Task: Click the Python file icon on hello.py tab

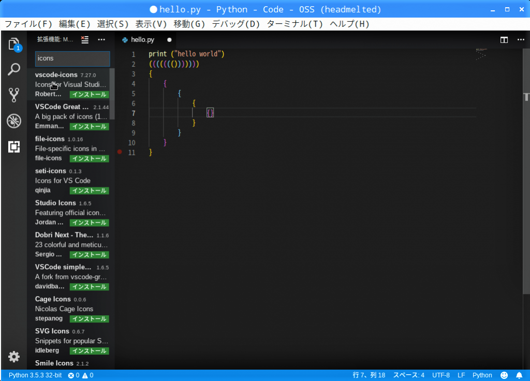Action: point(125,40)
